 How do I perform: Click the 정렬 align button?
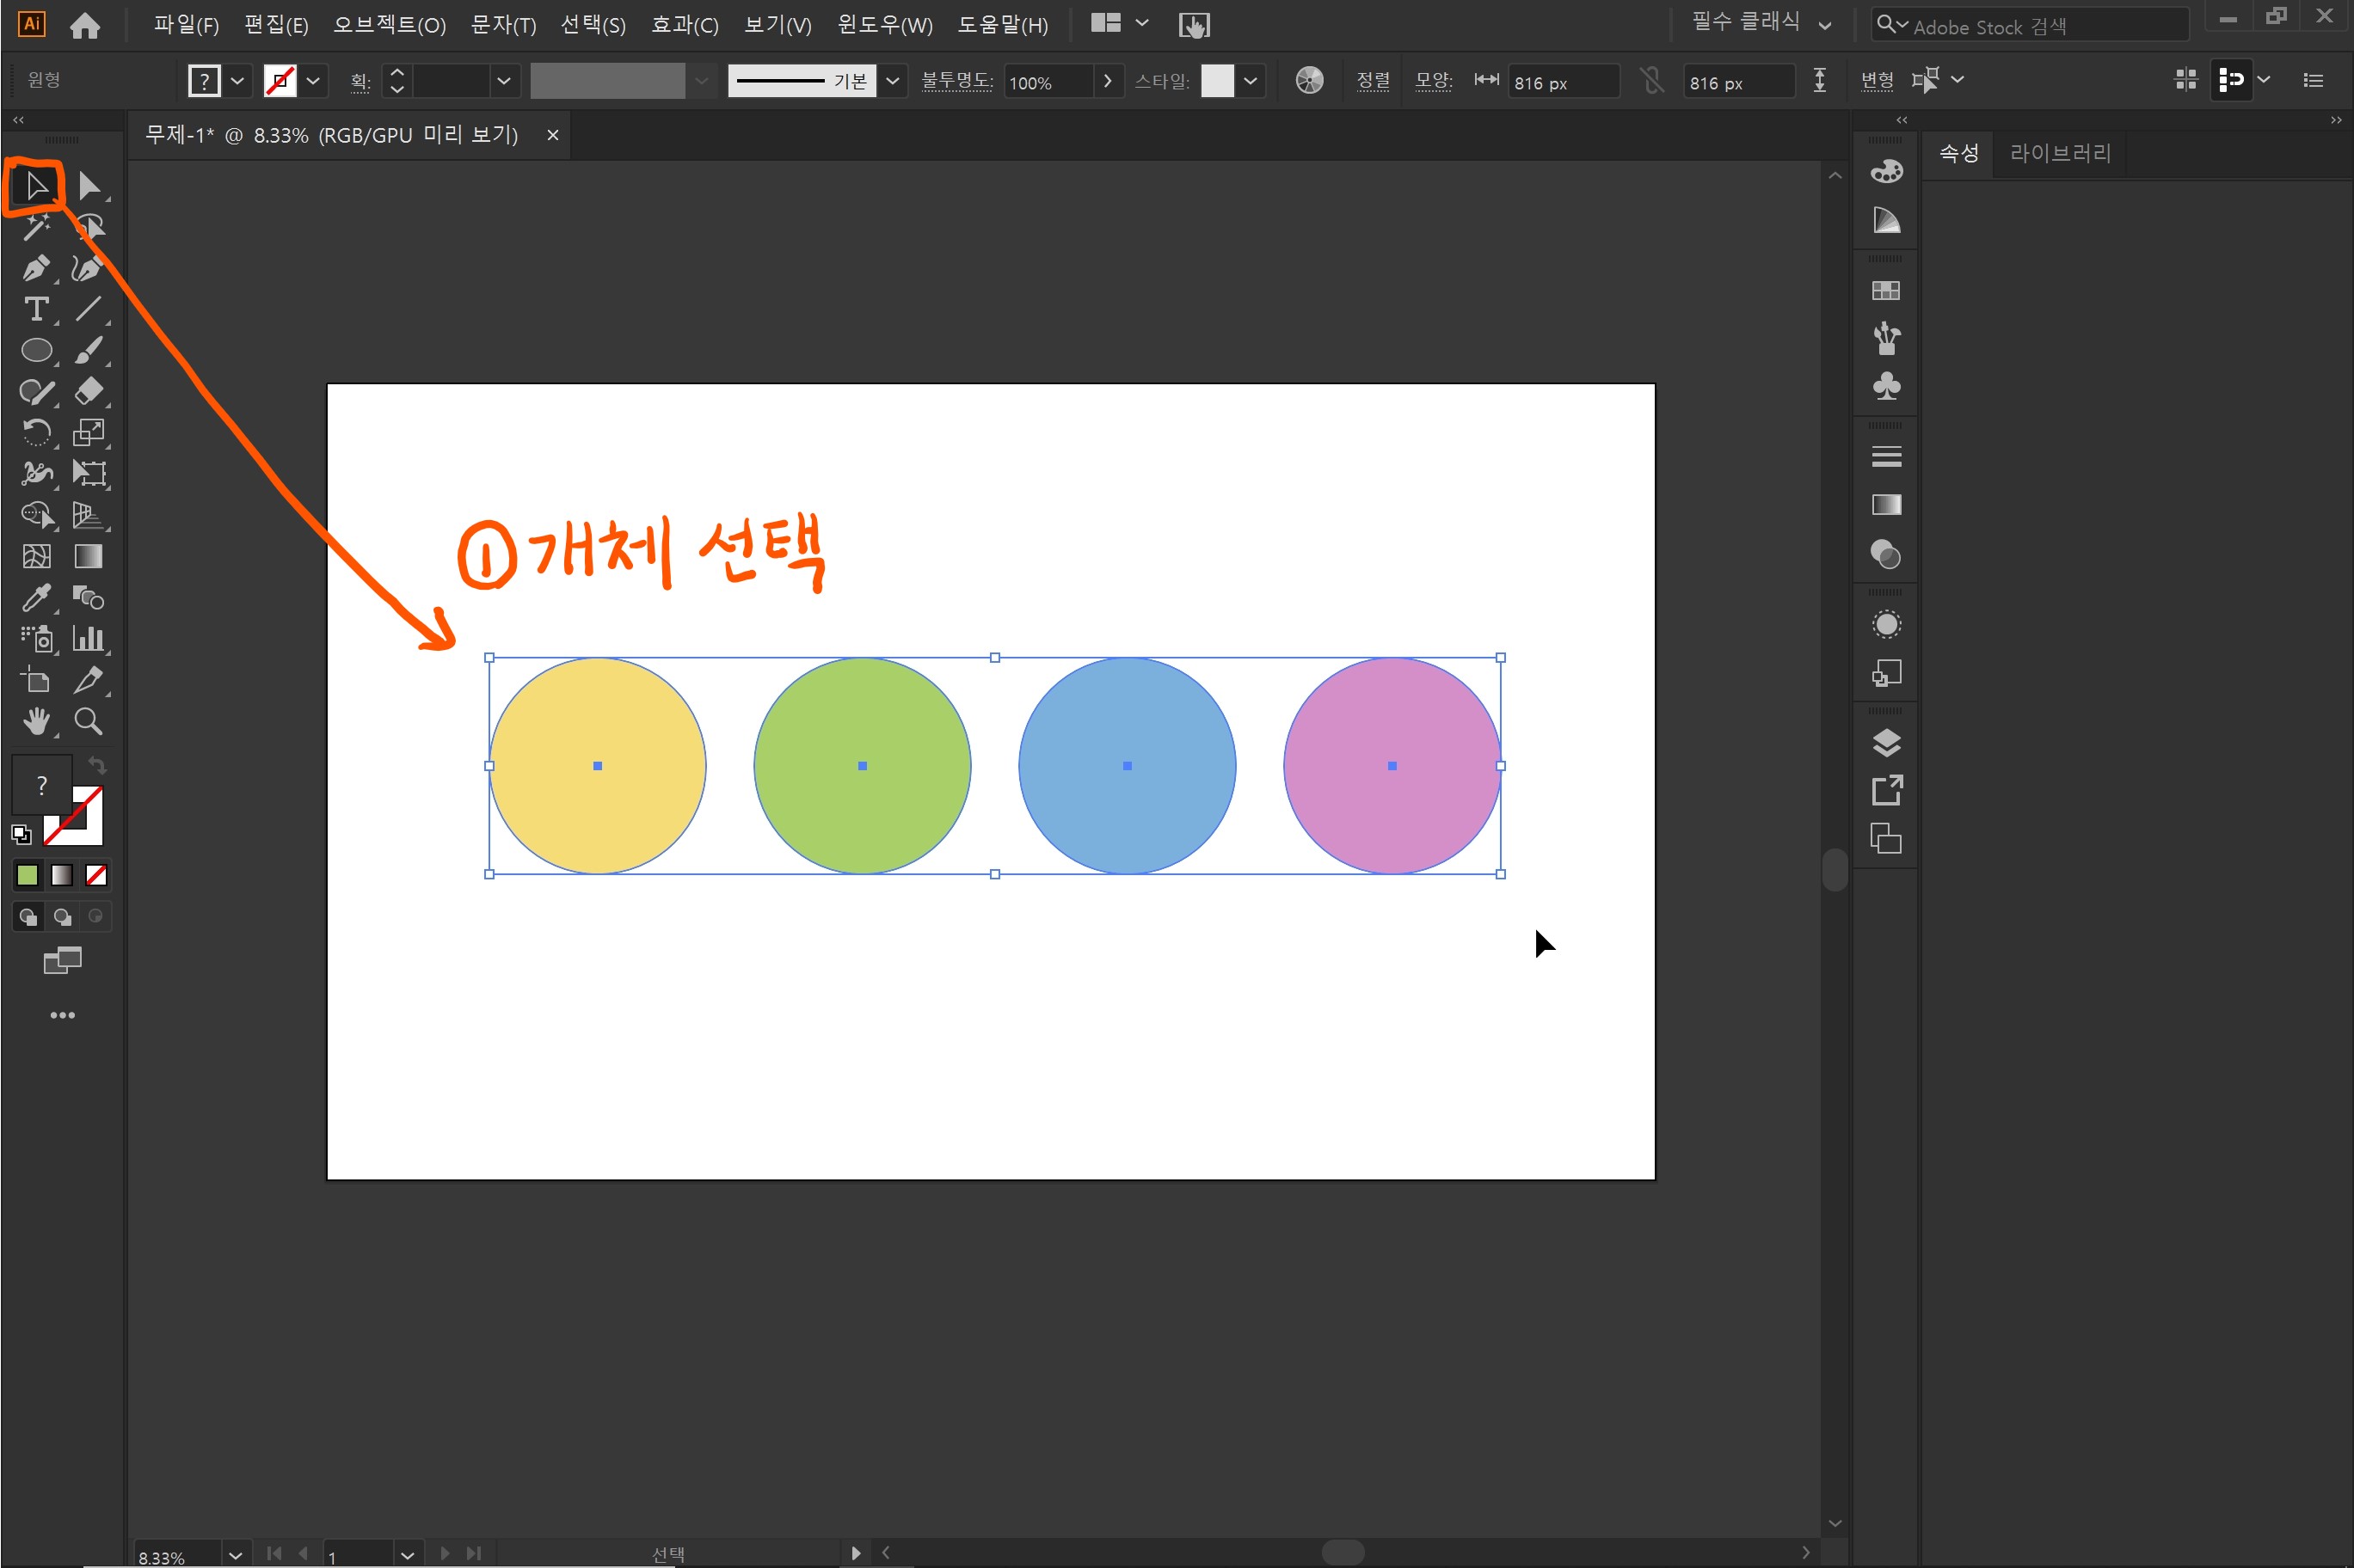(1372, 81)
